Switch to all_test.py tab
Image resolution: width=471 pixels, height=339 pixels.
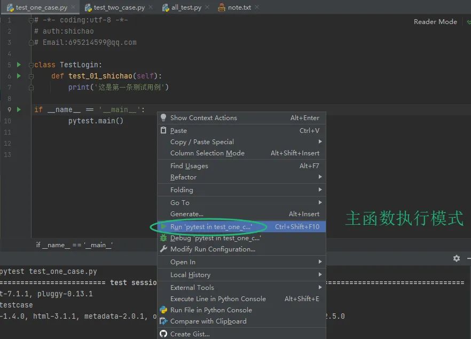186,7
